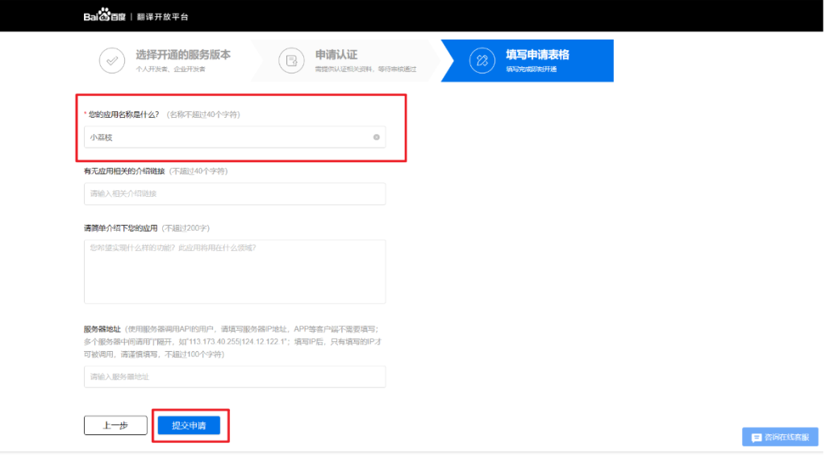826x464 pixels.
Task: Select the 选择开通的服务版本 step
Action: 183,55
